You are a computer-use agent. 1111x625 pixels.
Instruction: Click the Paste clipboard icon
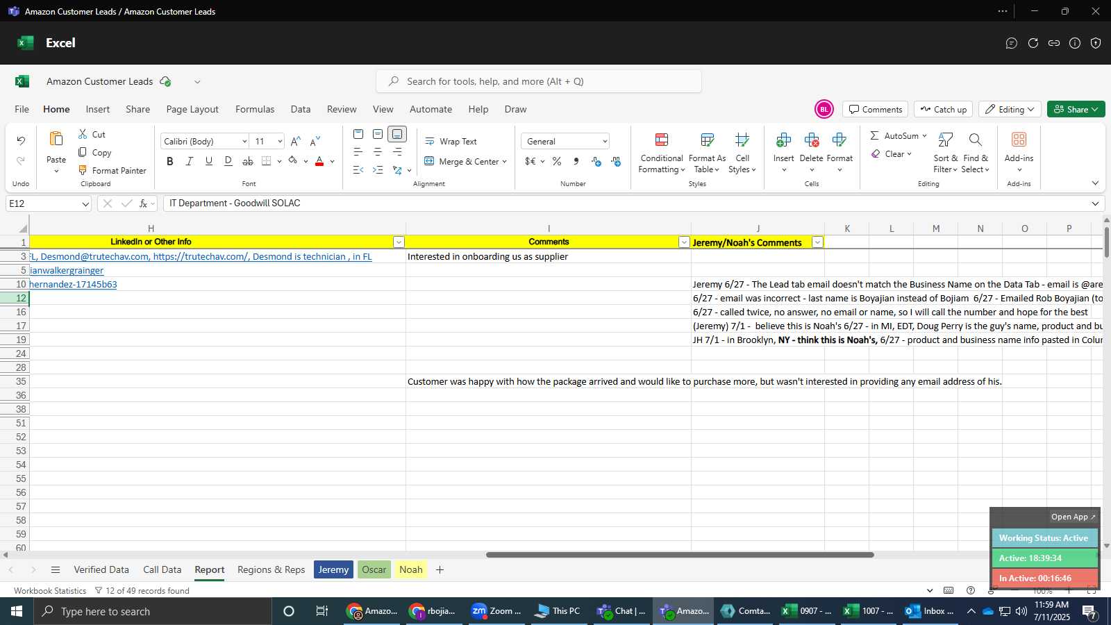click(x=56, y=139)
